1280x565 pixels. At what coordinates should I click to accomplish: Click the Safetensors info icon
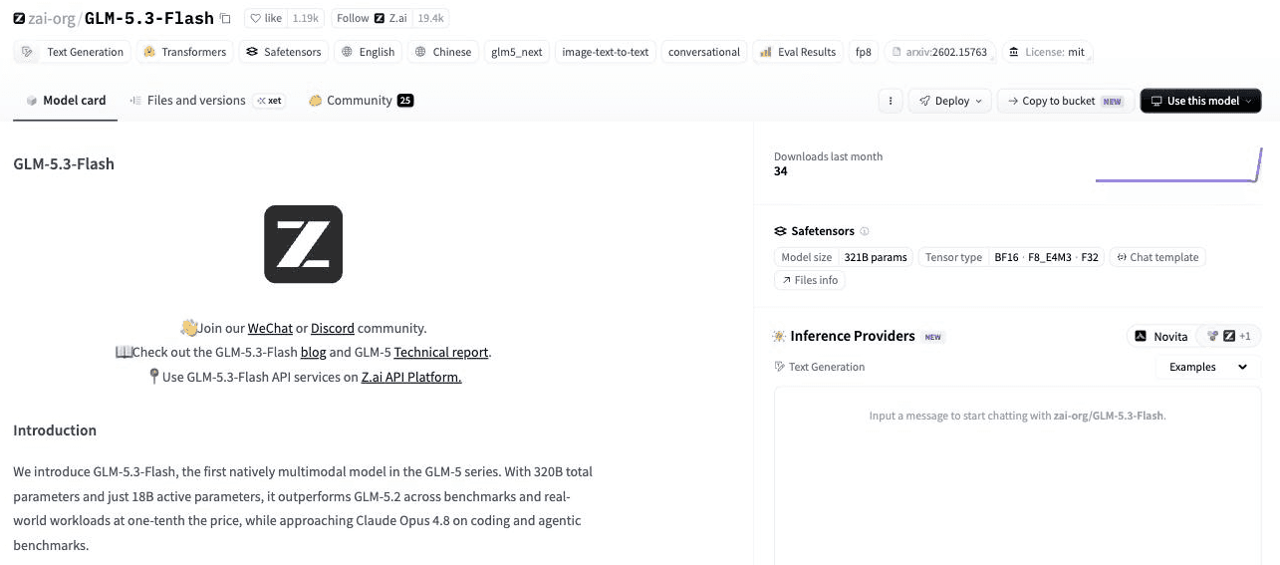[864, 231]
